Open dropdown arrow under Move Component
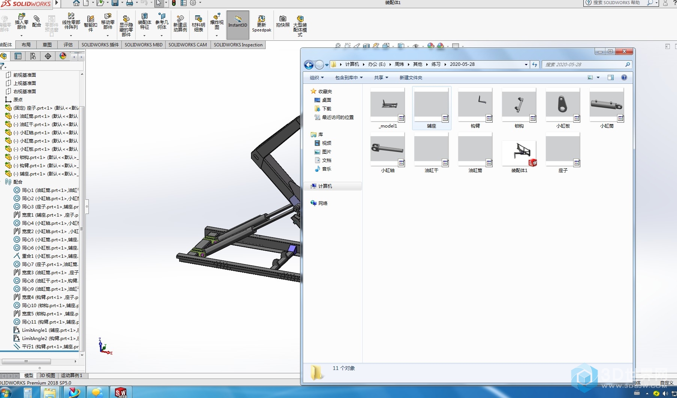The height and width of the screenshot is (398, 677). [108, 36]
